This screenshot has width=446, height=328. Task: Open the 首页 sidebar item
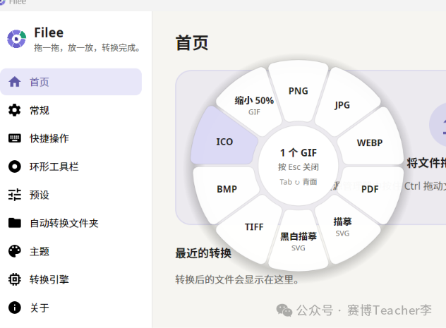pos(71,82)
